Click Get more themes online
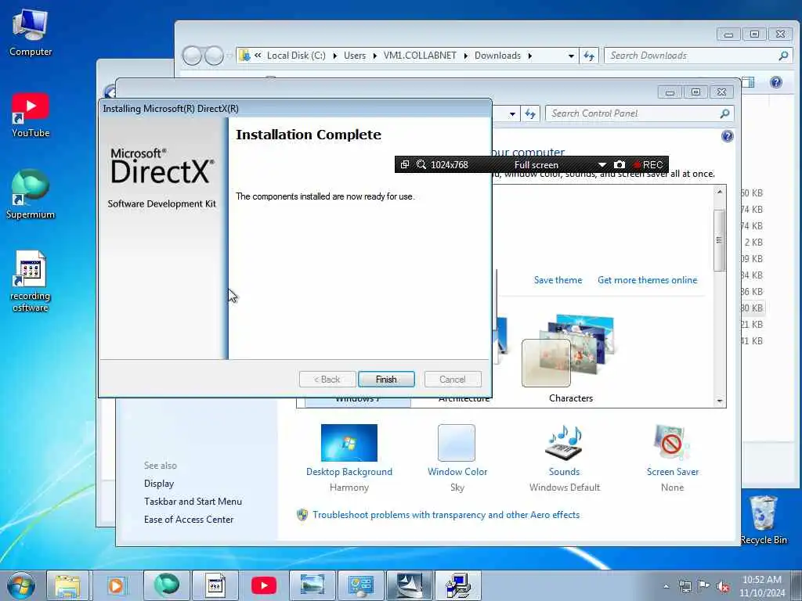 coord(647,280)
